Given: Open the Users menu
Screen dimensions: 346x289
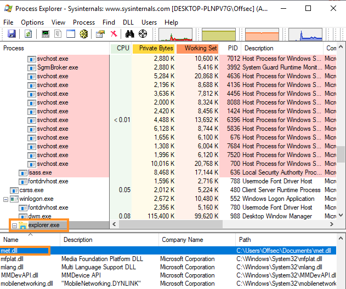Looking at the screenshot, I should point(149,22).
